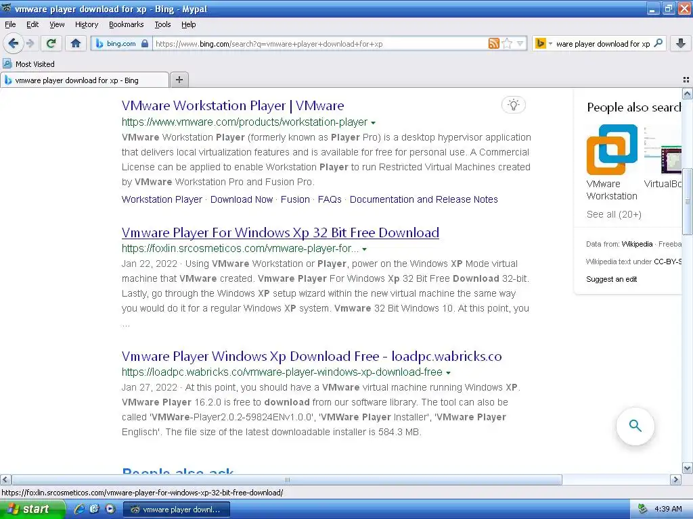This screenshot has width=693, height=519.
Task: Launch Internet Explorer from Quick Launch
Action: [79, 510]
